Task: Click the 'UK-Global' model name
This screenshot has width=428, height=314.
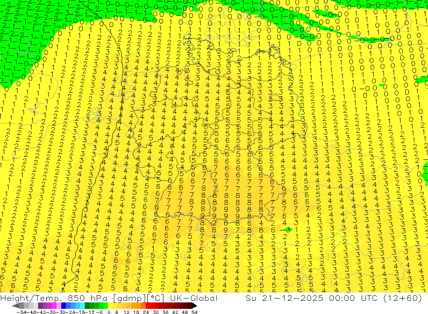Action: [x=193, y=298]
